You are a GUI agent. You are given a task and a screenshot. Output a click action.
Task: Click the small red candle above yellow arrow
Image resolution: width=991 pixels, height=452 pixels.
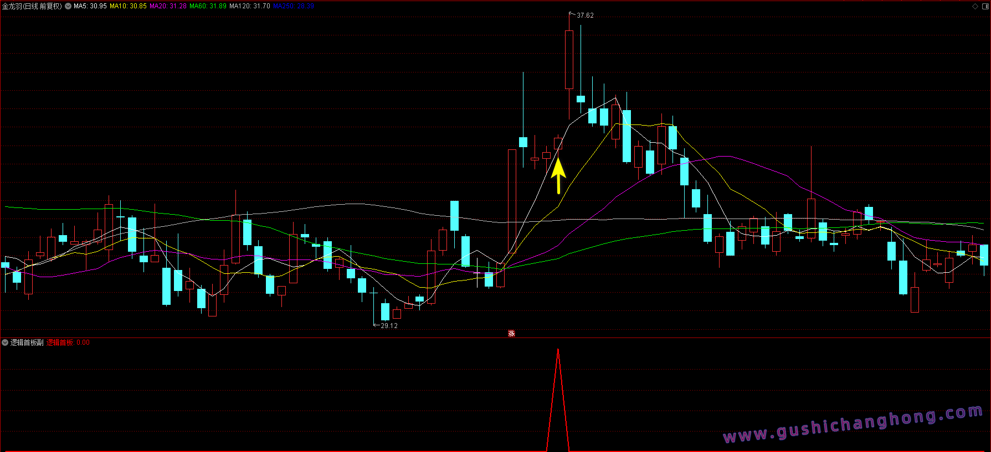point(558,144)
